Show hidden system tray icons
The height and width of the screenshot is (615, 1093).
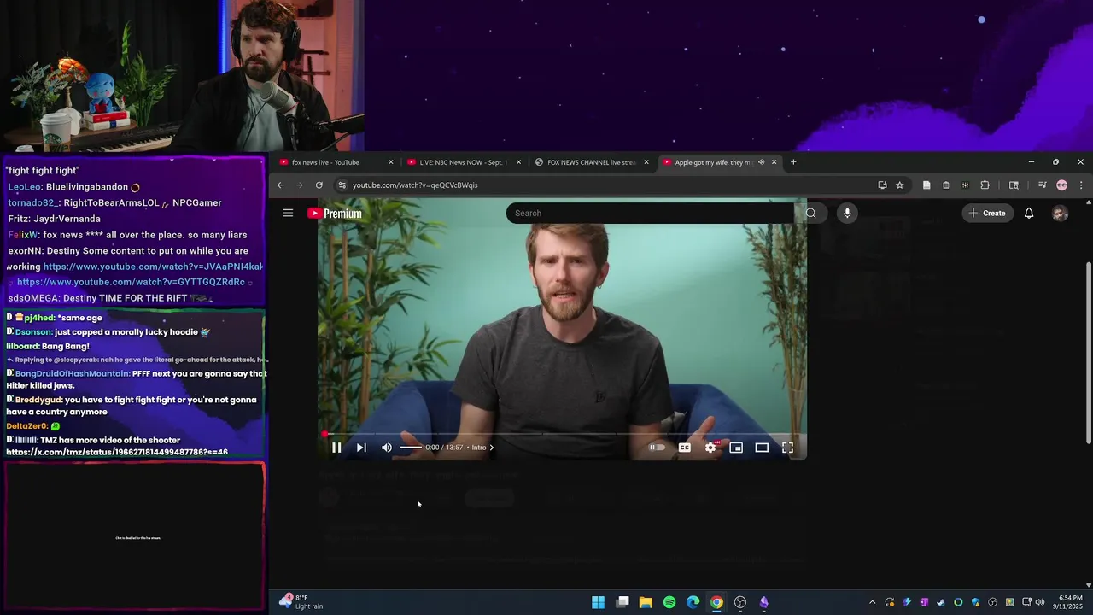click(x=872, y=602)
